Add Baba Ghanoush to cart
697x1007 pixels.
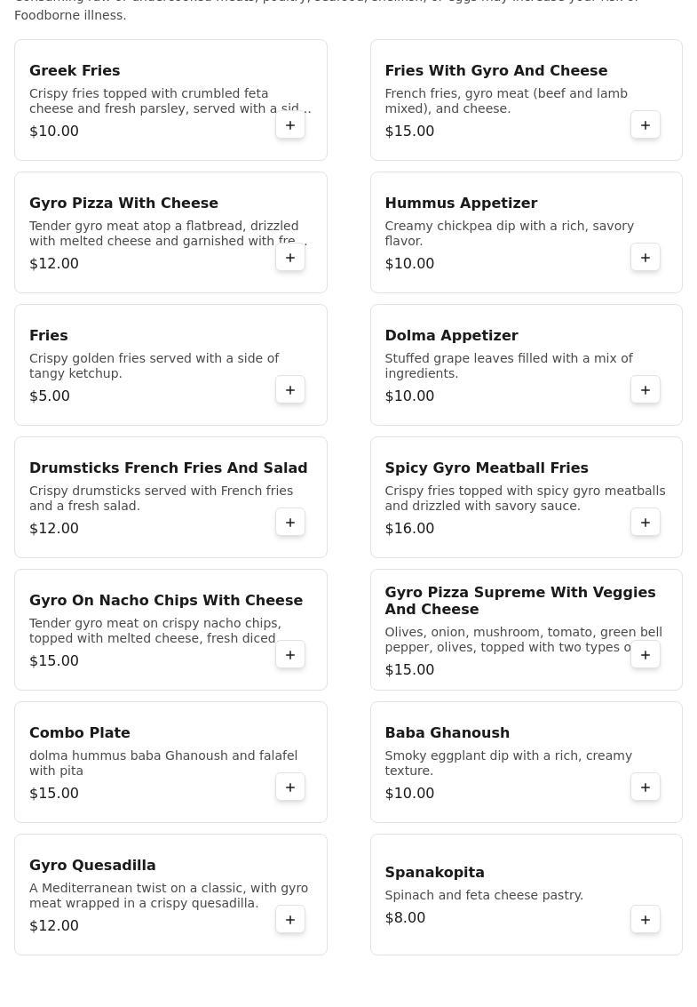click(646, 787)
